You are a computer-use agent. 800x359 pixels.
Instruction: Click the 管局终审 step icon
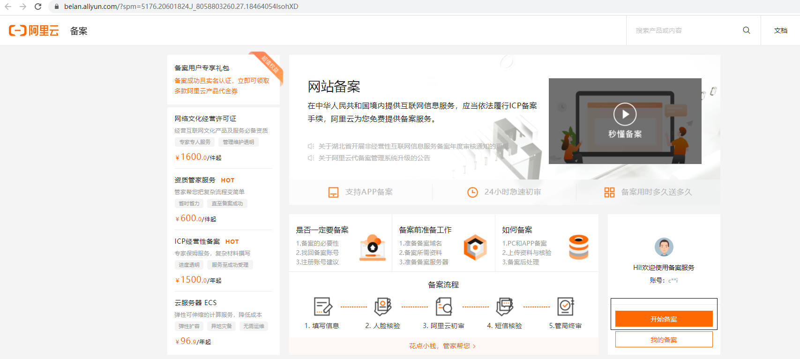566,307
